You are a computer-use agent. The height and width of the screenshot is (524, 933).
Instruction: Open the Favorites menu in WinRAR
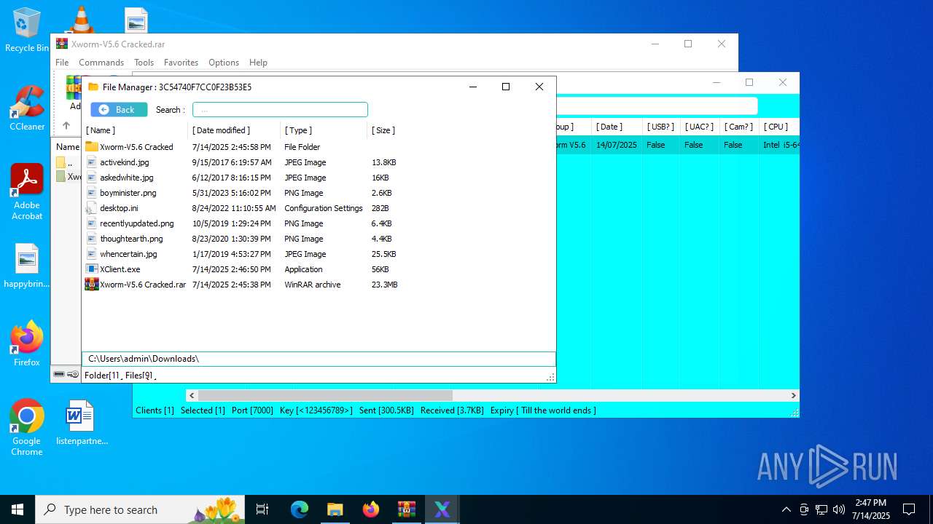coord(181,63)
